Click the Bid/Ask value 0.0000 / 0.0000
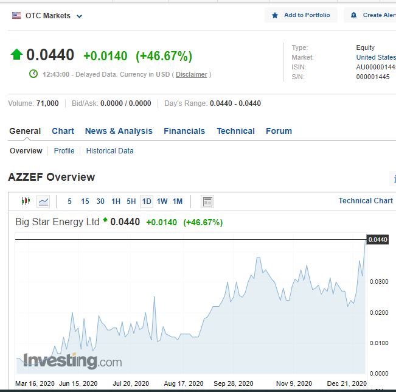This screenshot has width=396, height=392. (x=126, y=103)
